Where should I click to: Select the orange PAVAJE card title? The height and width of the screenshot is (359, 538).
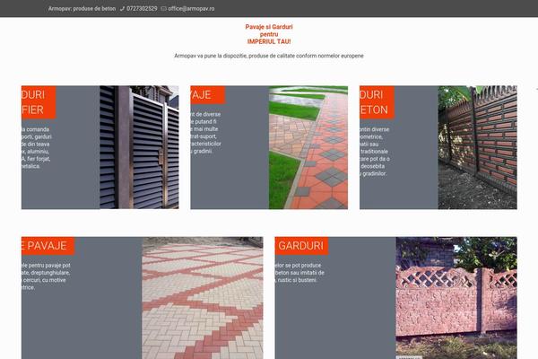[208, 95]
